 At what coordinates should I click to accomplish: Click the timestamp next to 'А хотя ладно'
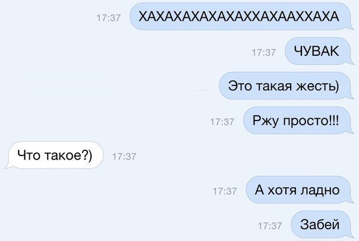[225, 191]
